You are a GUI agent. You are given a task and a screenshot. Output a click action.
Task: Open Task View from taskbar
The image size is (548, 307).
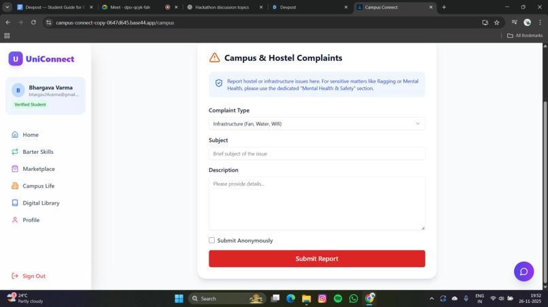pos(275,299)
